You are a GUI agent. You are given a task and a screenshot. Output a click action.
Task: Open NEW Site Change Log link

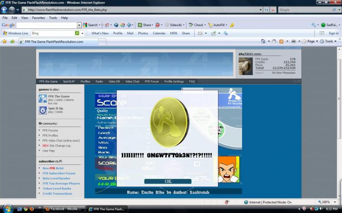tap(56, 146)
